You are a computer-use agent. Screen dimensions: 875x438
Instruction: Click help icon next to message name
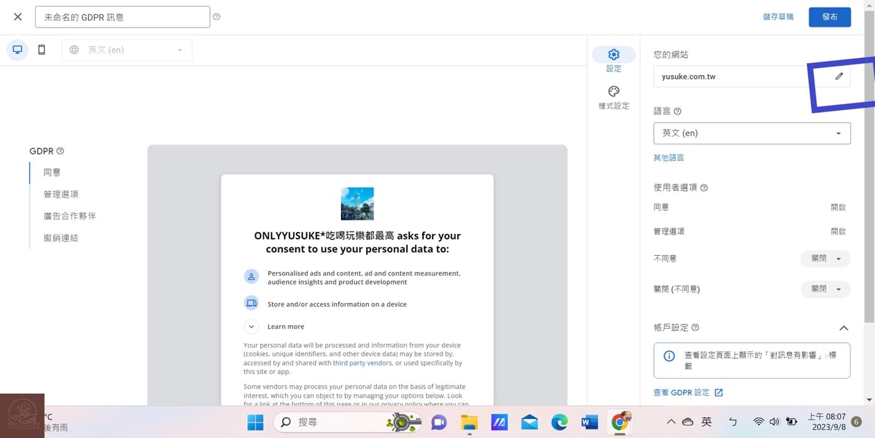(216, 17)
